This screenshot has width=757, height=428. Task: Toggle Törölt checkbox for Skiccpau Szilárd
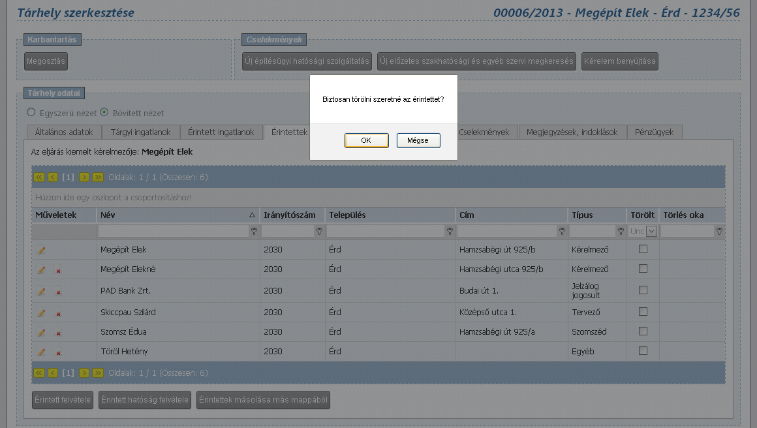[643, 312]
